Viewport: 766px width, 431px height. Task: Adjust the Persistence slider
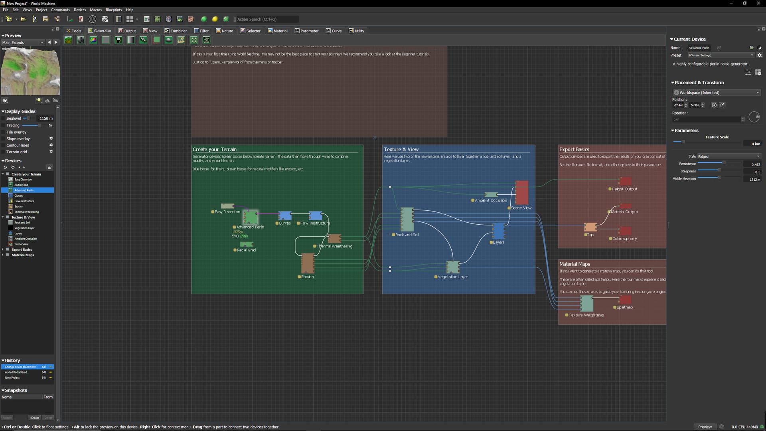(x=723, y=163)
